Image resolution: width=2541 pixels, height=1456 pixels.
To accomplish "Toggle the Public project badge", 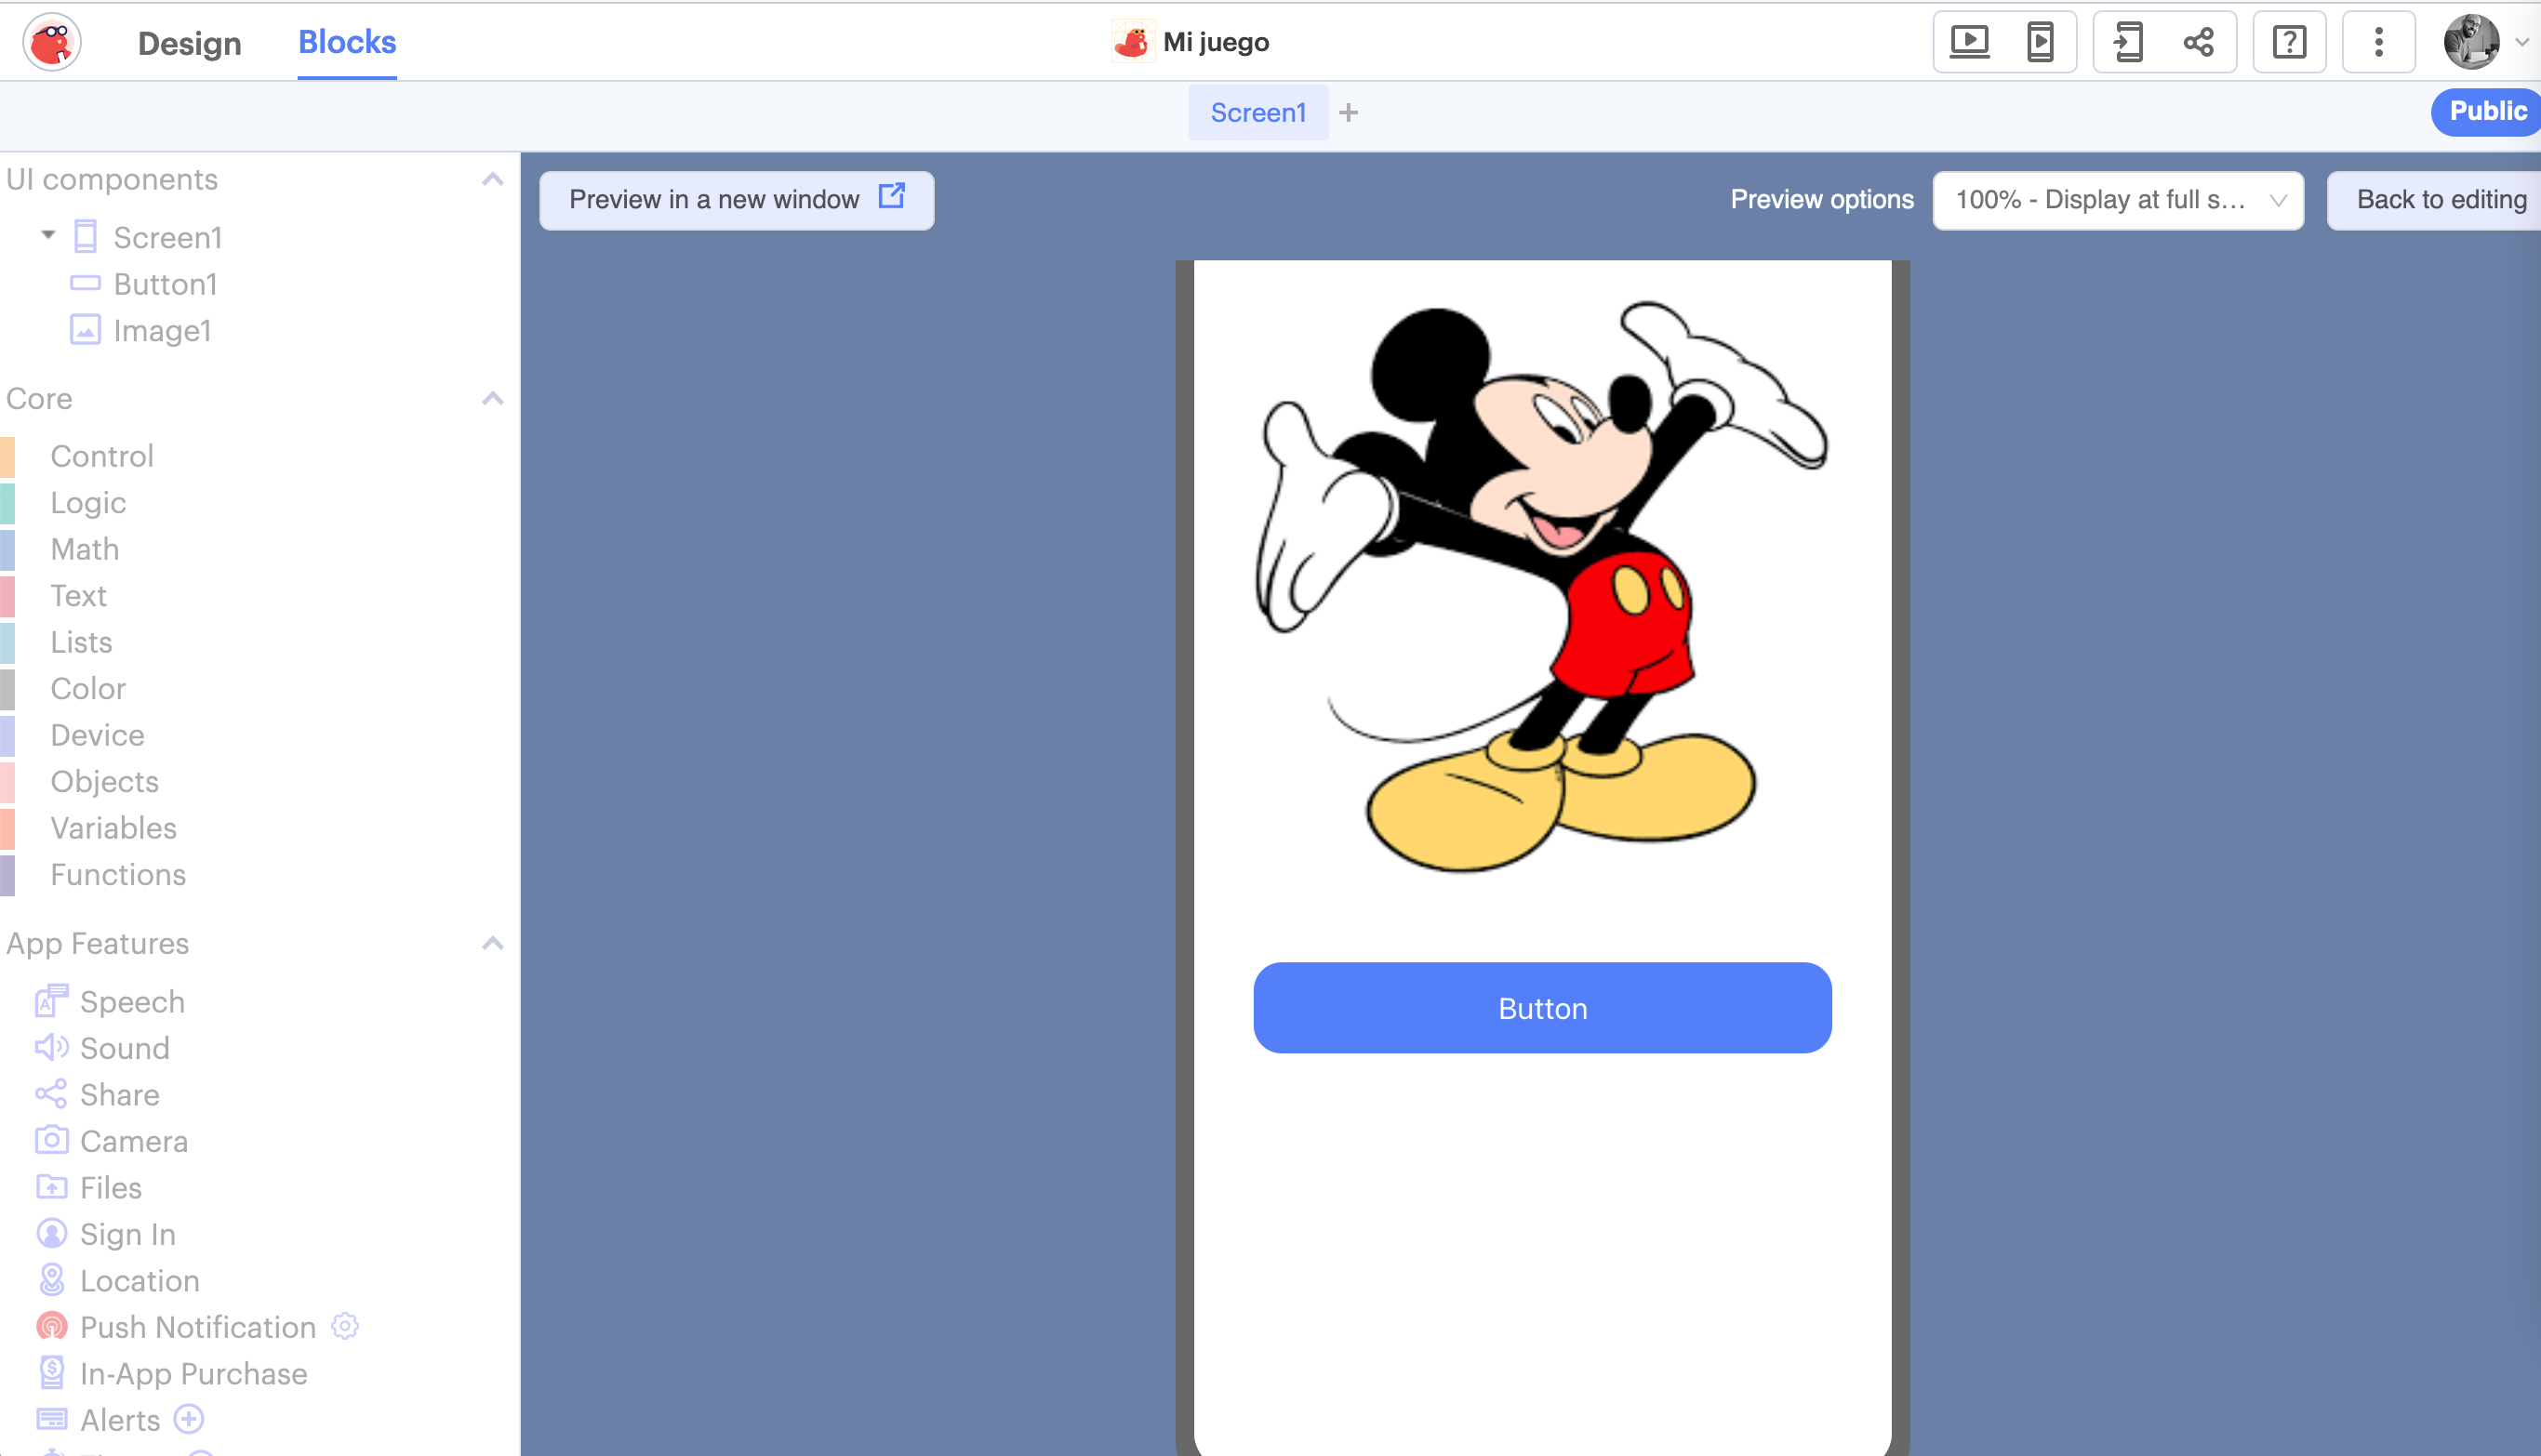I will (2487, 111).
